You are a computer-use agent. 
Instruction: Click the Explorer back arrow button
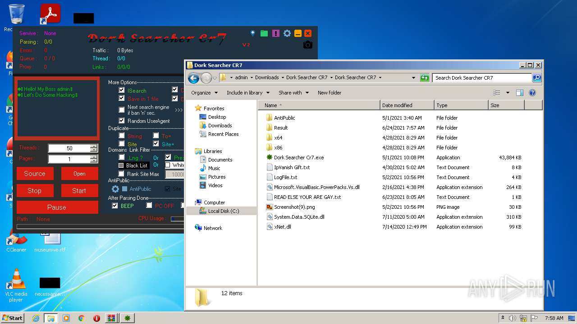(193, 78)
